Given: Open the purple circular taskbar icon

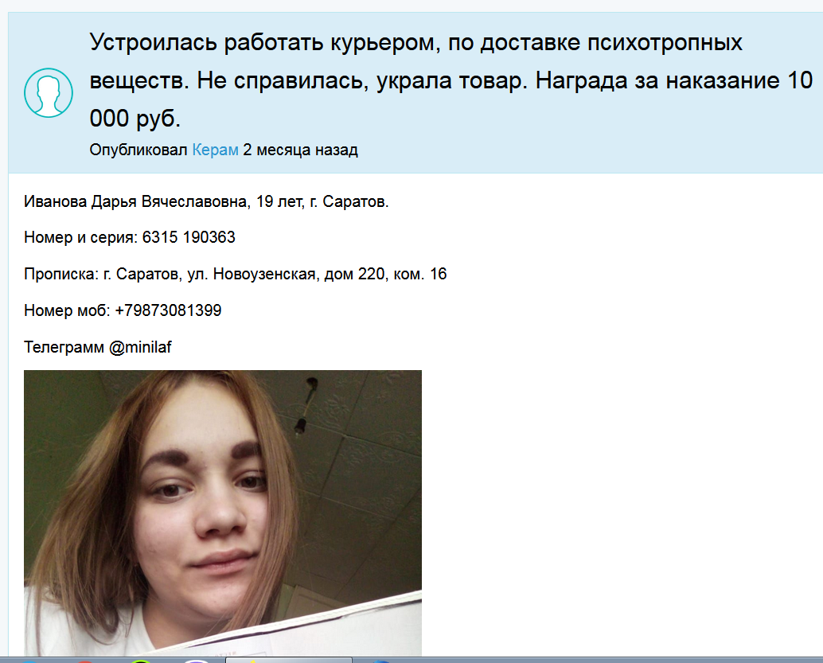Looking at the screenshot, I should click(x=196, y=661).
